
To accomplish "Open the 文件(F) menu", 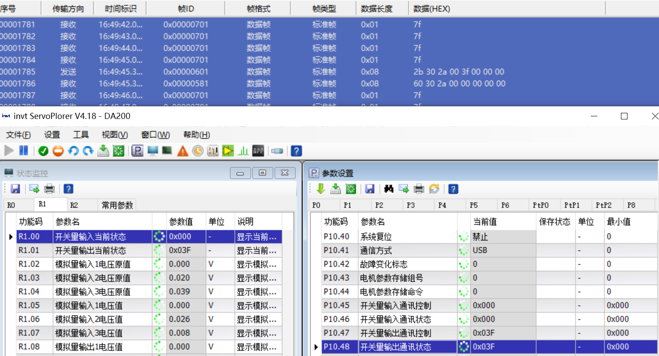I will point(18,135).
